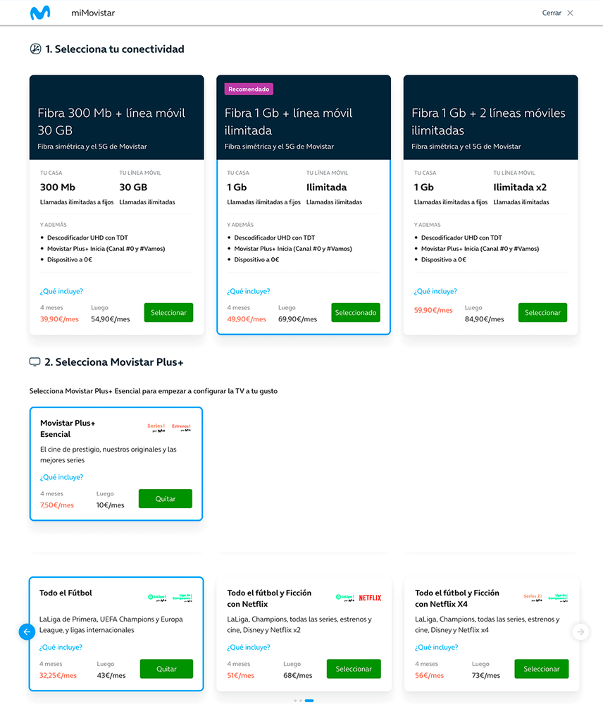The height and width of the screenshot is (704, 603).
Task: Open ¿Qué incluye? for Netflix X4 pack
Action: coord(436,647)
